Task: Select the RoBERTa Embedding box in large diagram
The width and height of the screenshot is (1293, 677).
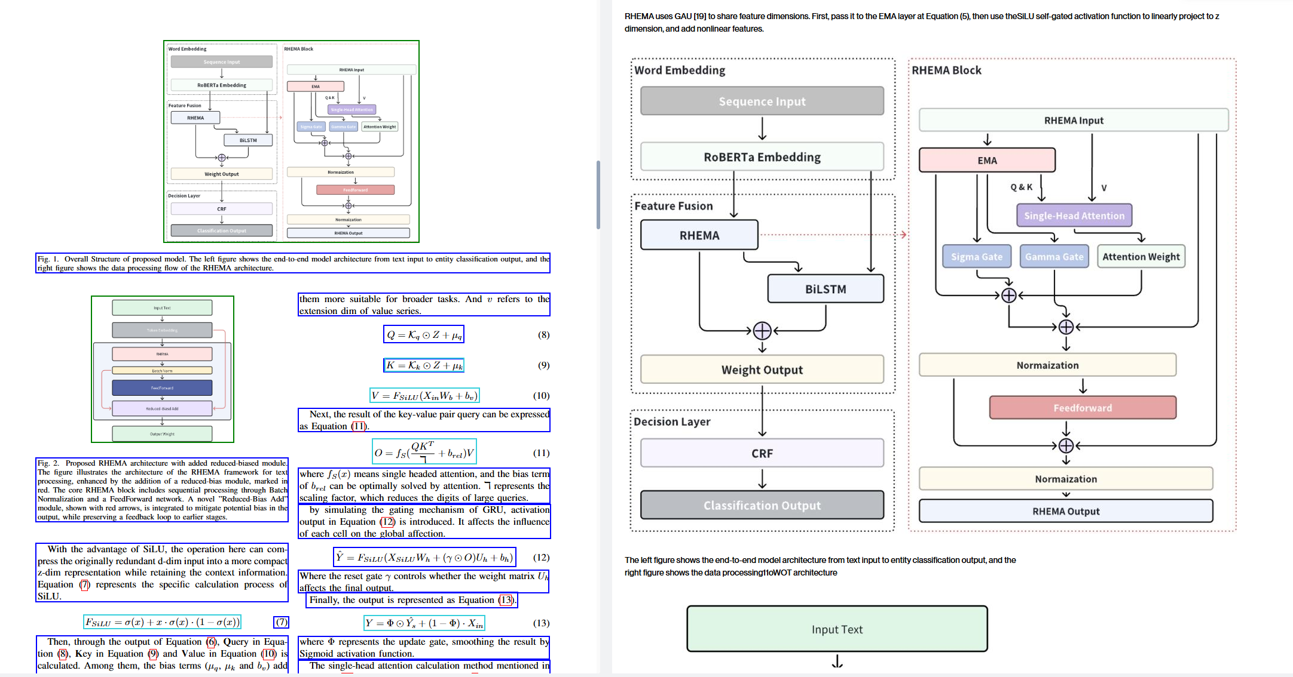Action: click(x=762, y=157)
